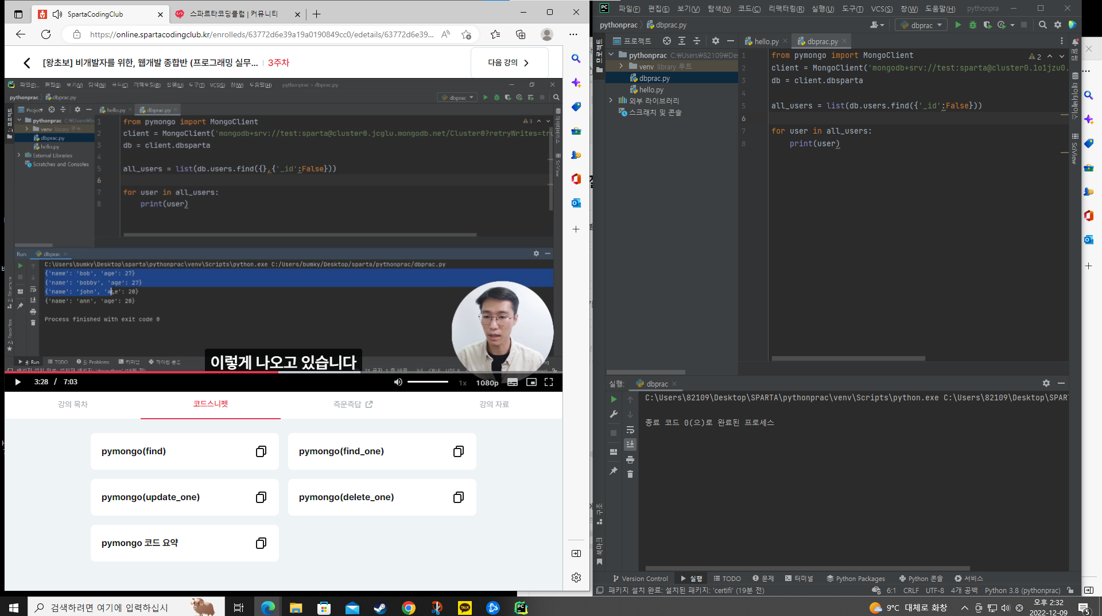Copy pymongo(find) code snippet
Image resolution: width=1102 pixels, height=616 pixels.
261,451
